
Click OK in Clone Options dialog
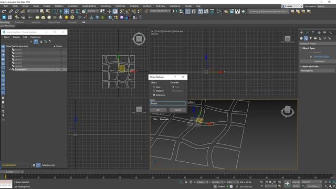(x=158, y=110)
